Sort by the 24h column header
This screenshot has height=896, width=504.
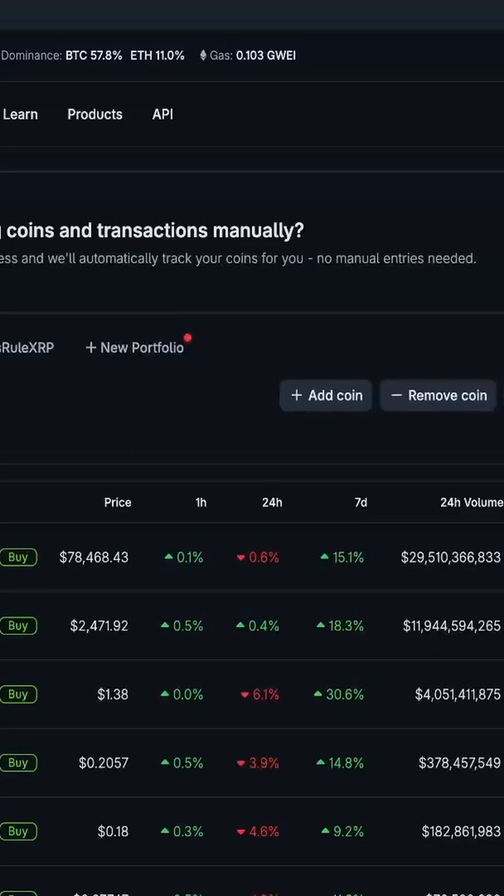point(272,503)
